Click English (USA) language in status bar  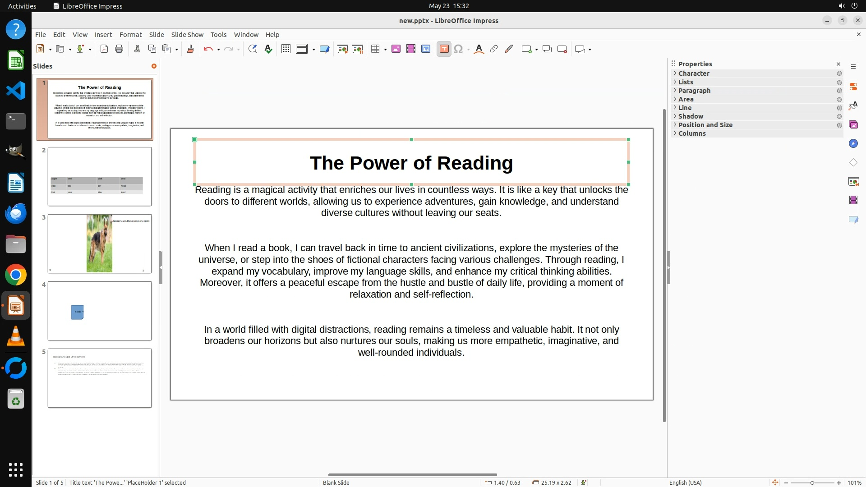tap(685, 482)
